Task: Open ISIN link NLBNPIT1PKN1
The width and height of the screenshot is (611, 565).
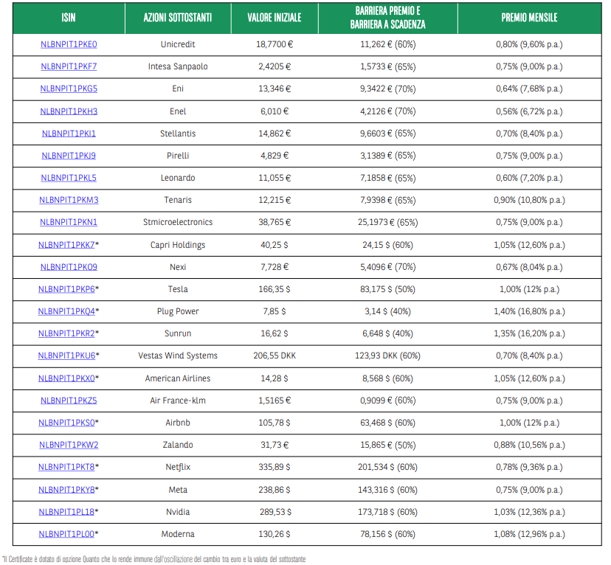Action: (x=69, y=222)
